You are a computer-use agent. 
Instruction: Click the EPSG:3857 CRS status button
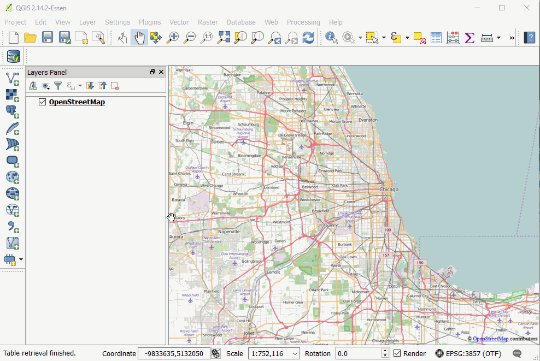[x=468, y=353]
